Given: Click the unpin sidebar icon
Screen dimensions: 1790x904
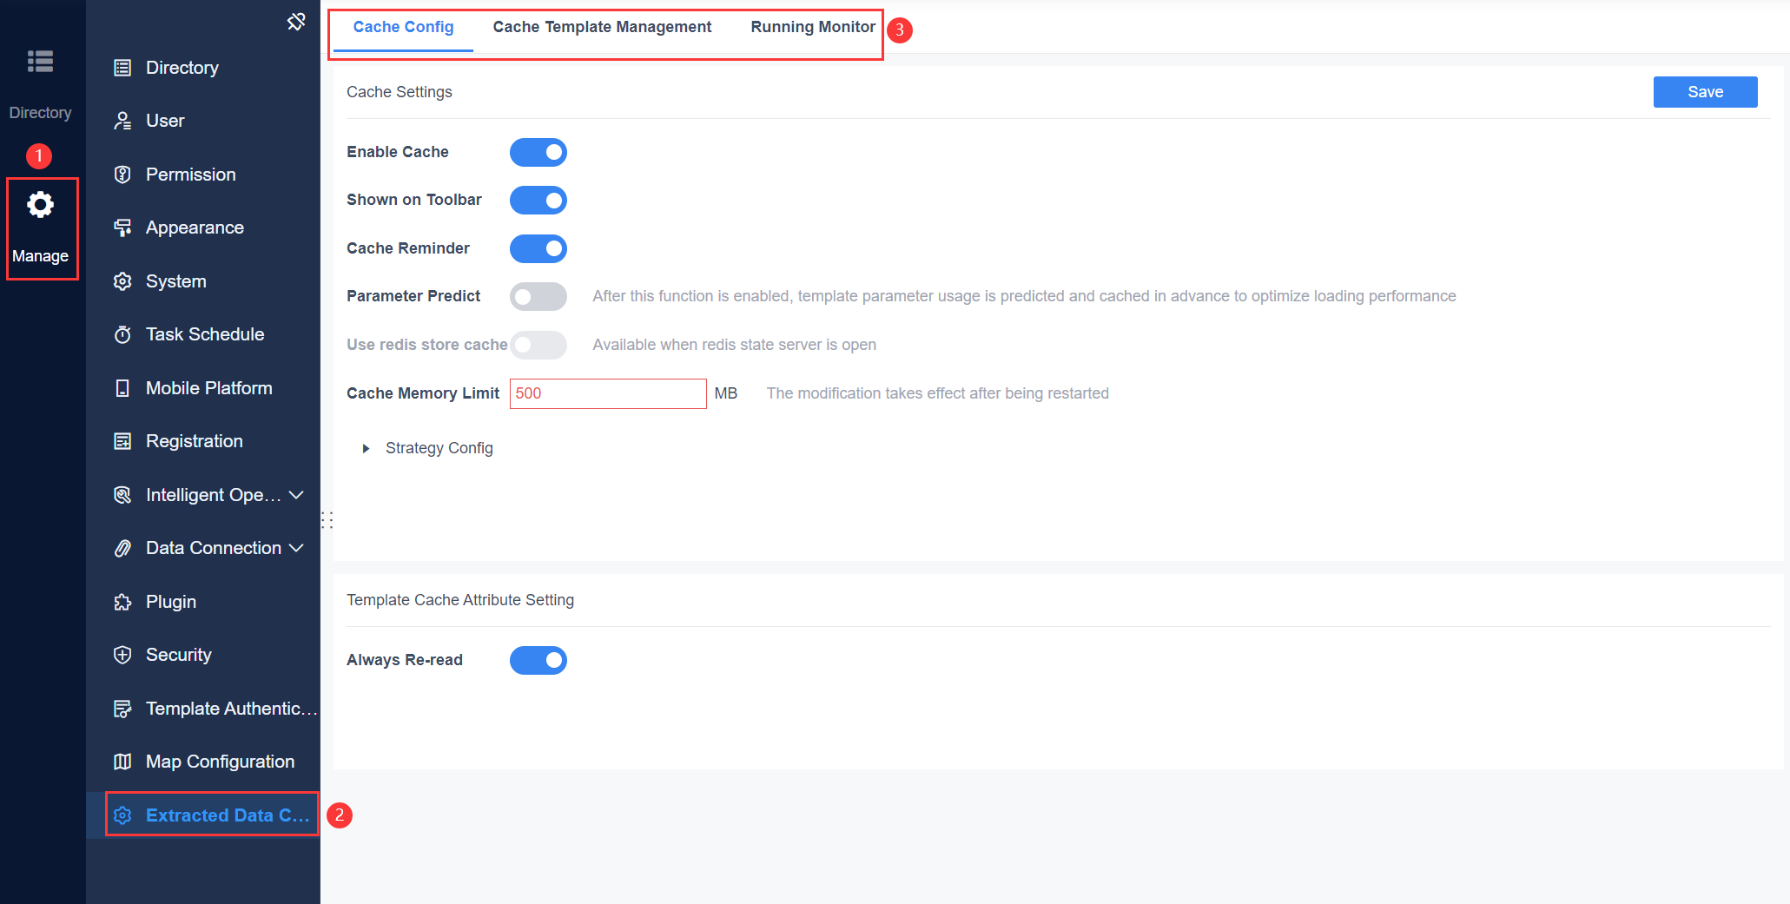Looking at the screenshot, I should [x=296, y=21].
